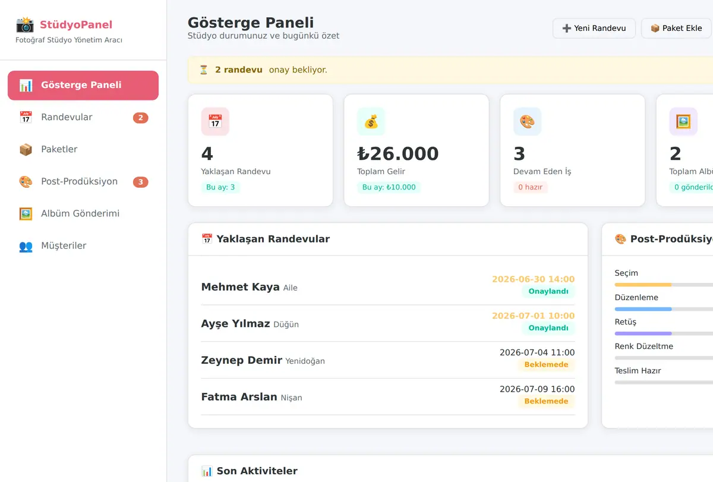The width and height of the screenshot is (713, 482).
Task: Open the Paketler menu item
Action: (x=83, y=149)
